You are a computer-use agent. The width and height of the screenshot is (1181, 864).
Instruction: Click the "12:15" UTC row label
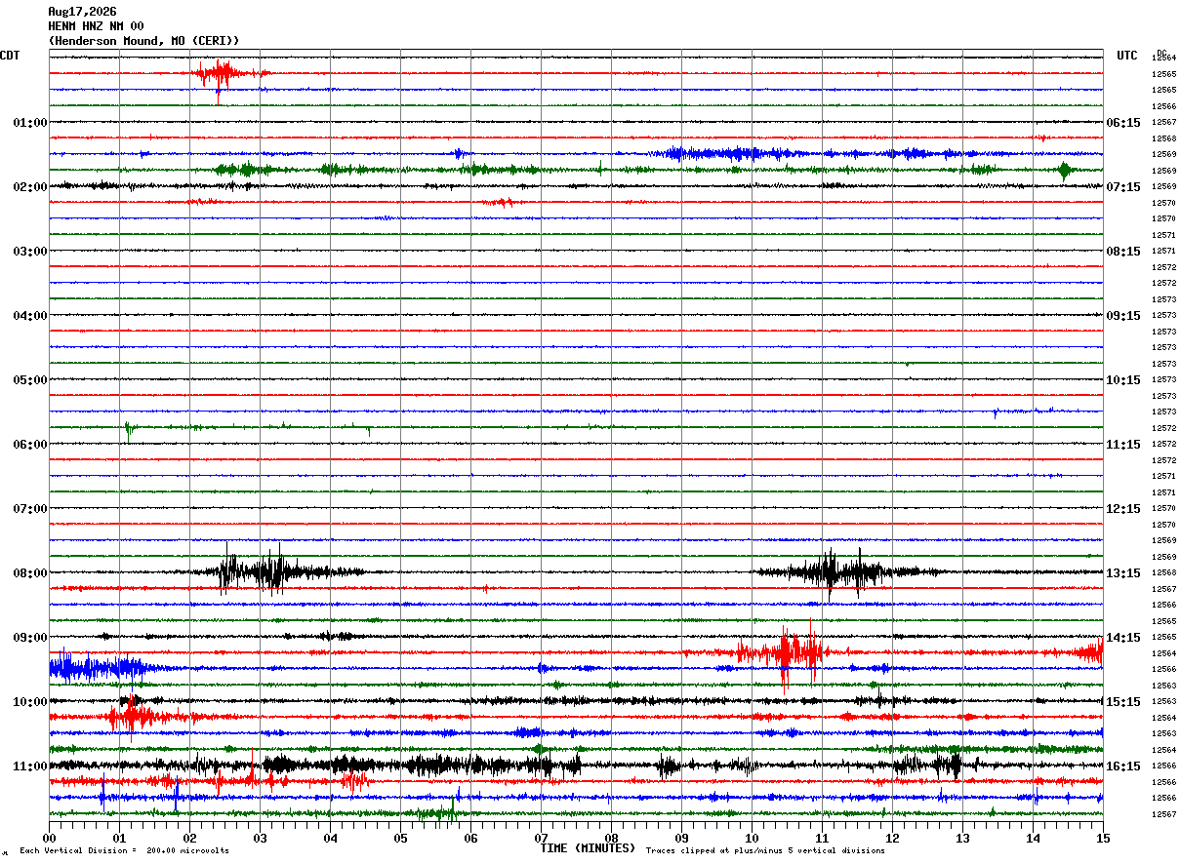pos(1123,509)
